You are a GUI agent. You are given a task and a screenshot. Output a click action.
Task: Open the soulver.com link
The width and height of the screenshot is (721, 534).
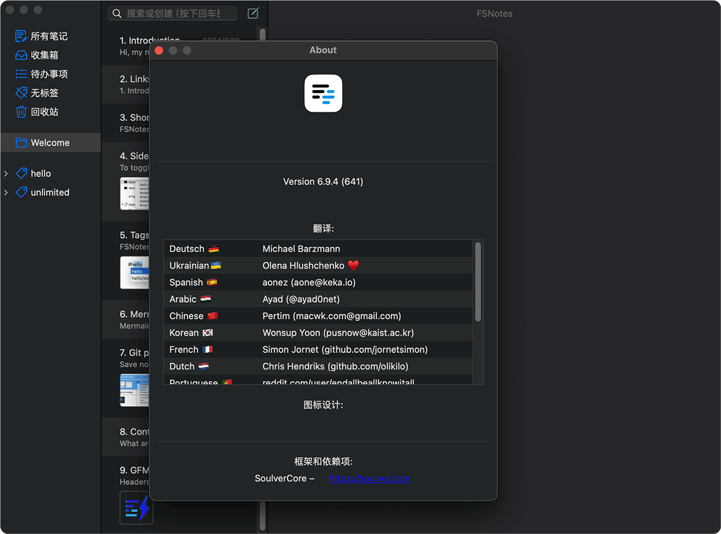[x=369, y=479]
